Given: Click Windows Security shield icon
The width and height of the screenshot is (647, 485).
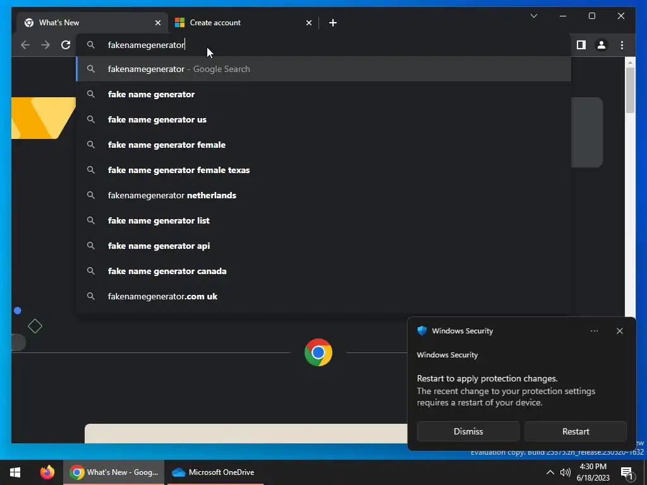Looking at the screenshot, I should point(421,331).
